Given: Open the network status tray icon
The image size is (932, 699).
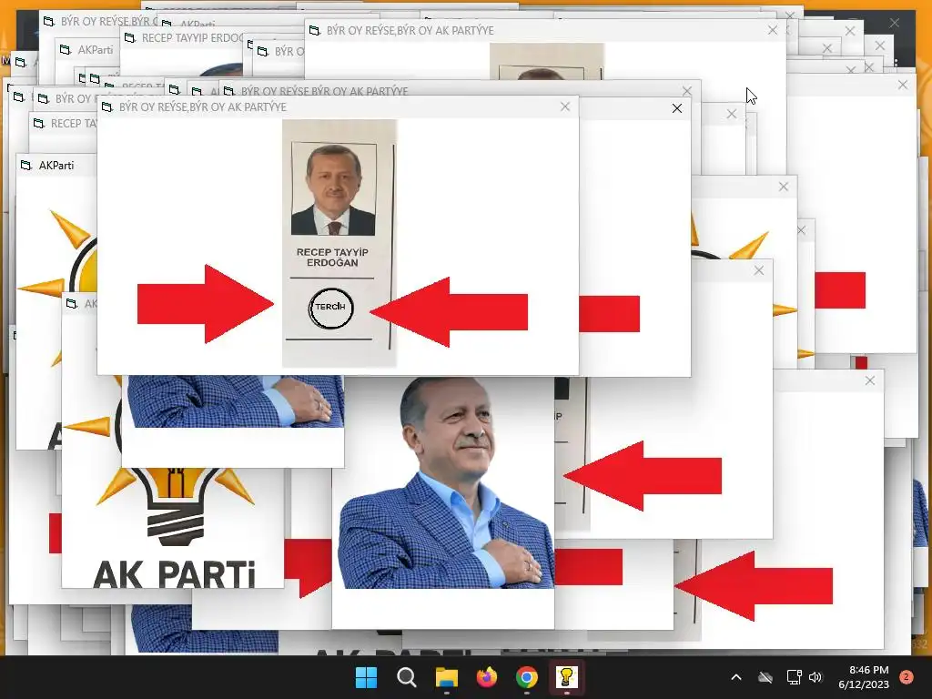Looking at the screenshot, I should click(794, 677).
